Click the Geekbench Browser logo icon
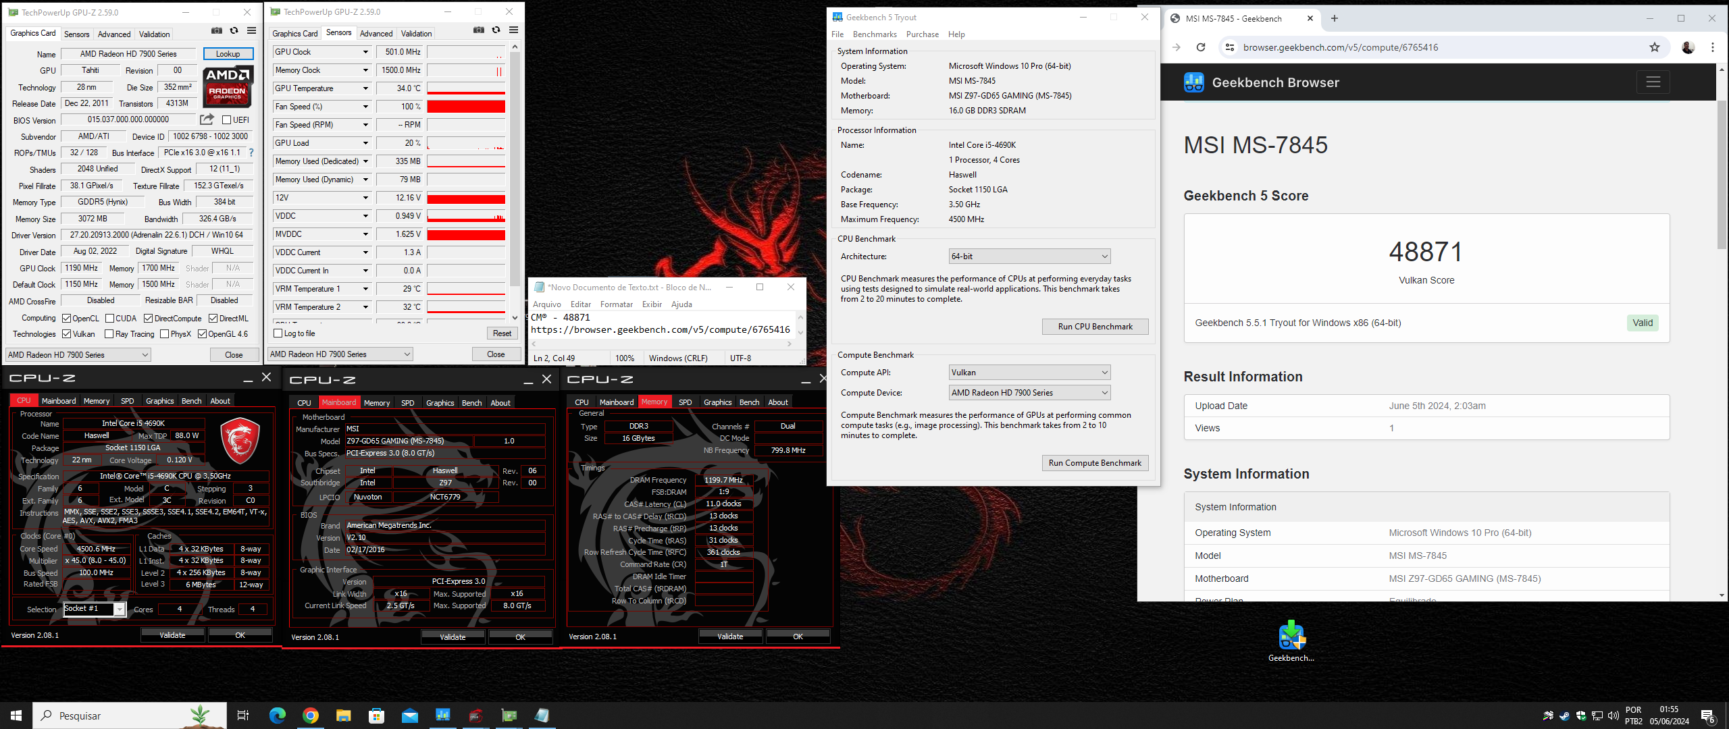 click(x=1193, y=82)
